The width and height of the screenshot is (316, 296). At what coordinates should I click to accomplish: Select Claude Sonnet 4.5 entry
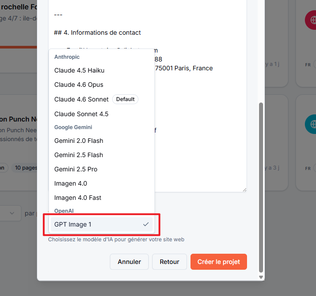pyautogui.click(x=101, y=114)
